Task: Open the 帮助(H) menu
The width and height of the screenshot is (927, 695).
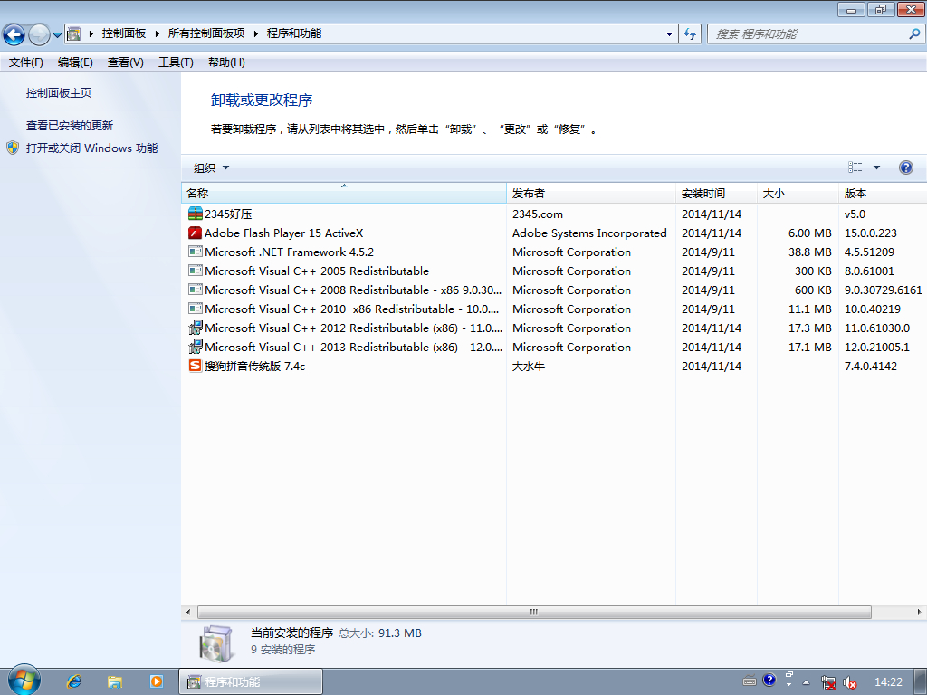Action: pyautogui.click(x=226, y=62)
